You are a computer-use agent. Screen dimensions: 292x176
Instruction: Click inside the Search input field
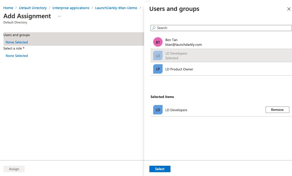[205, 28]
